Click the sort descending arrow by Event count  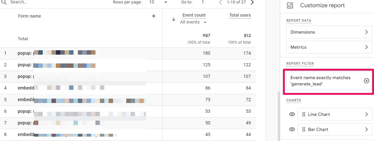(x=173, y=19)
